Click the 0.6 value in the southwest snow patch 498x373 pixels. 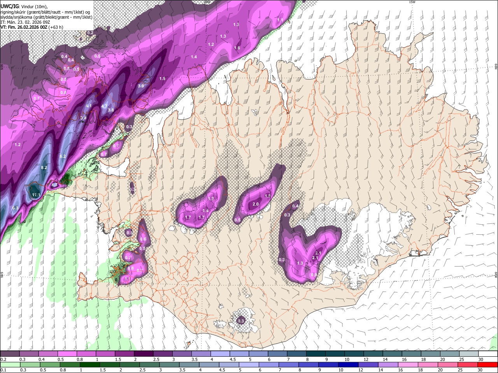click(144, 239)
